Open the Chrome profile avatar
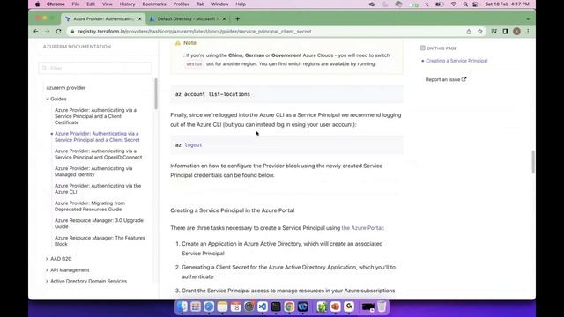This screenshot has height=317, width=564. (x=517, y=32)
